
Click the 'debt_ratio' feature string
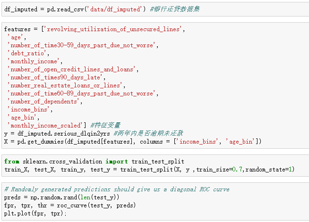coord(27,53)
